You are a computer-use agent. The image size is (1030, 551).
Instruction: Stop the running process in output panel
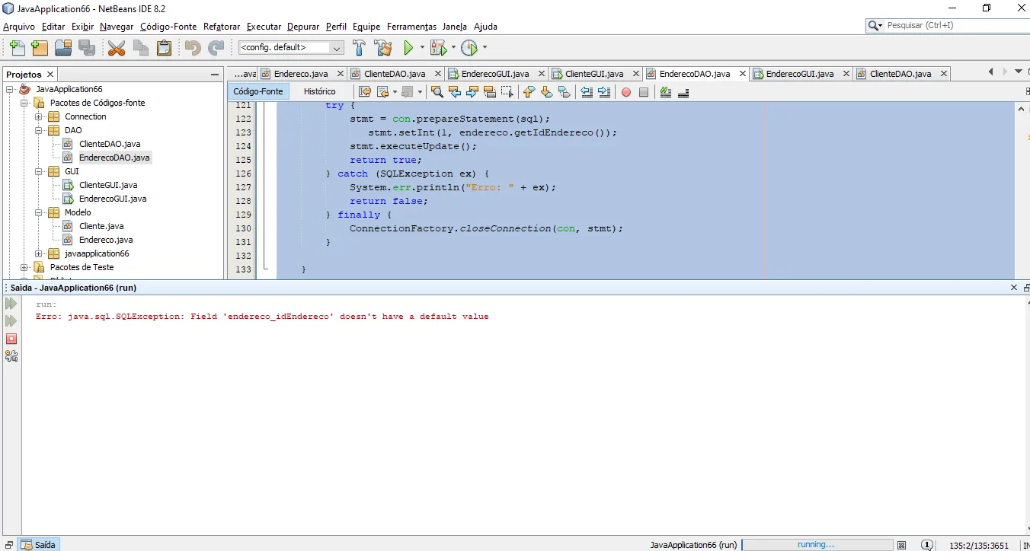click(x=11, y=339)
